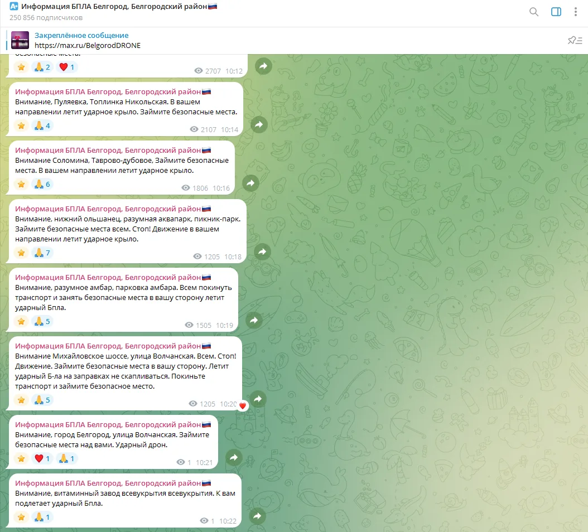
Task: Forward the 10:14 Пуляевка message
Action: click(259, 124)
